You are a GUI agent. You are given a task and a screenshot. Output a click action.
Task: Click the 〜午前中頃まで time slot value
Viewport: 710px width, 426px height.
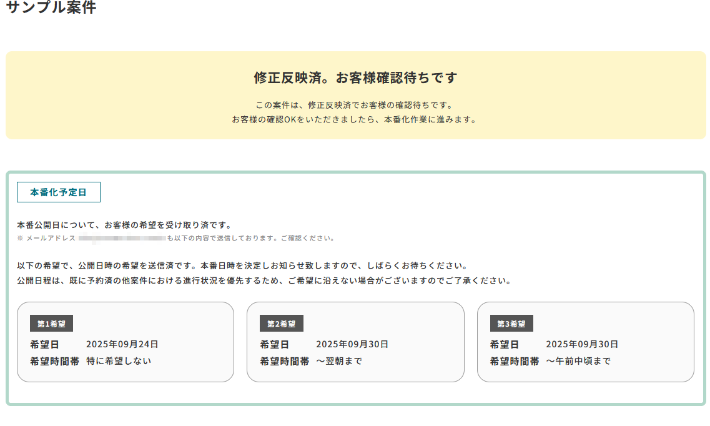(578, 361)
